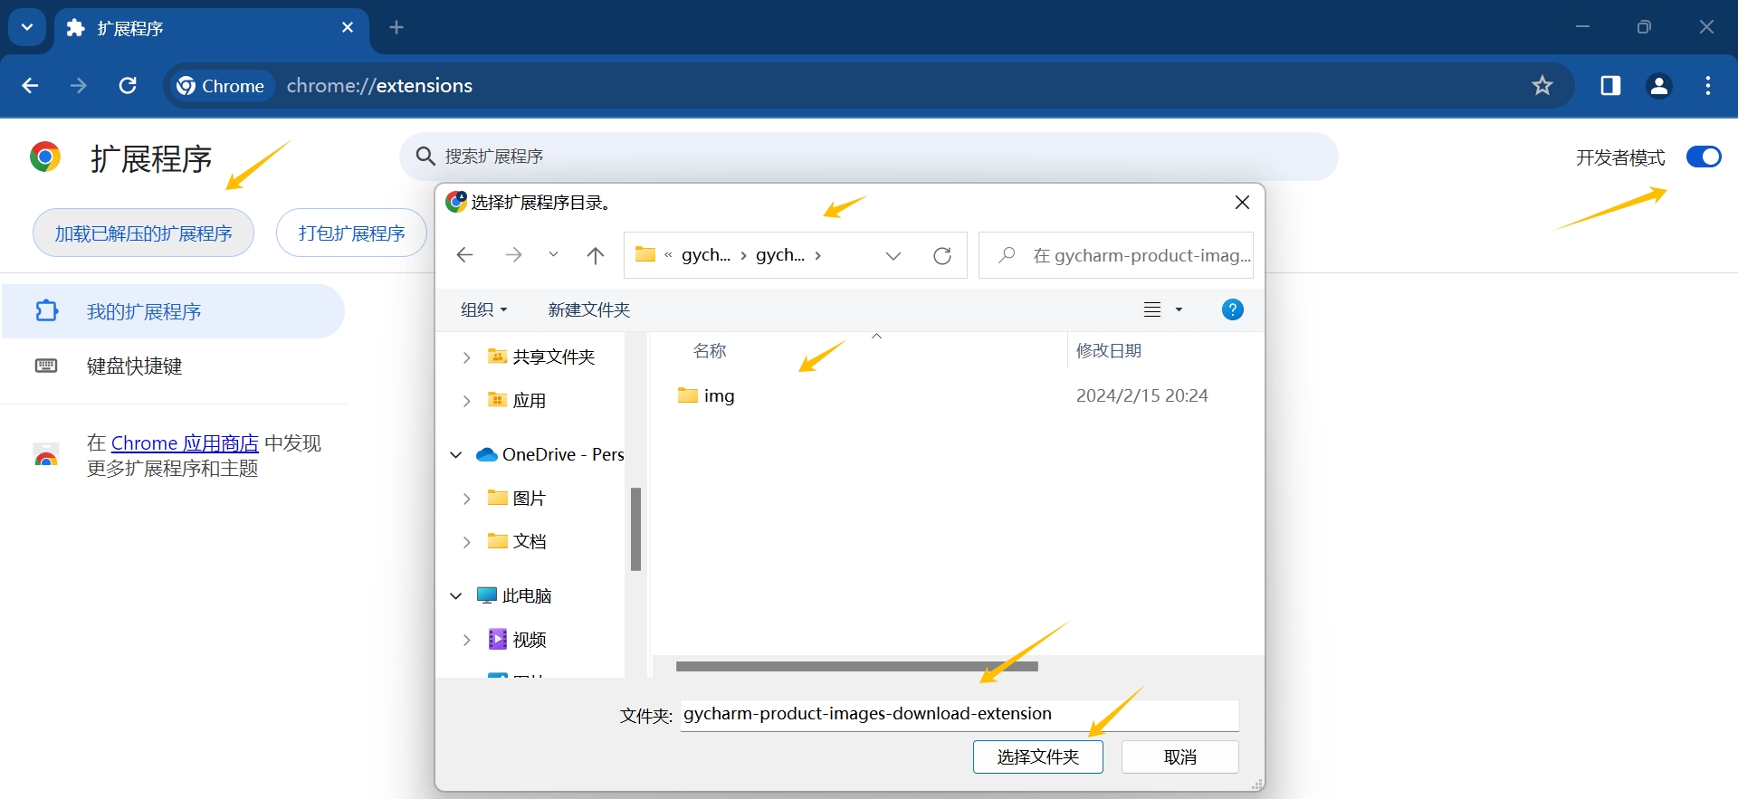This screenshot has width=1738, height=799.
Task: Open the Chrome three-dot menu
Action: pyautogui.click(x=1708, y=86)
